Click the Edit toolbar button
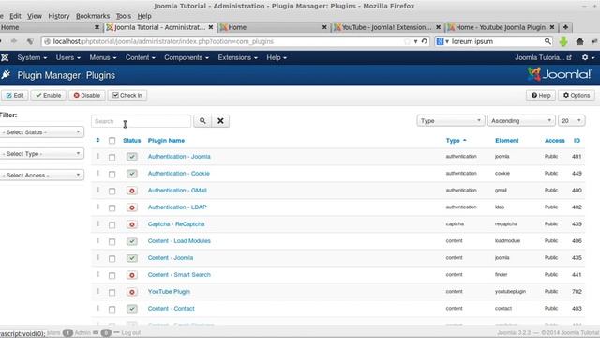The width and height of the screenshot is (600, 338). pyautogui.click(x=15, y=96)
